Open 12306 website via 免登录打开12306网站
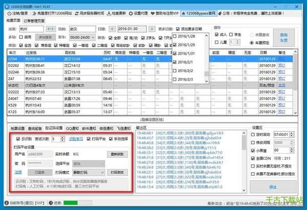307x210 pixels. 52,13
